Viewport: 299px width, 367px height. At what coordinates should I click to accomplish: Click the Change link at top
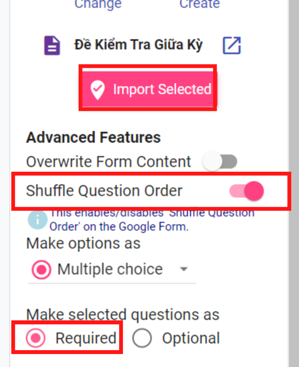(98, 4)
